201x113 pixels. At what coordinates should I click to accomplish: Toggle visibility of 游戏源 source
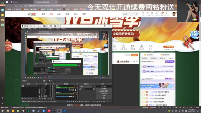click(x=50, y=94)
